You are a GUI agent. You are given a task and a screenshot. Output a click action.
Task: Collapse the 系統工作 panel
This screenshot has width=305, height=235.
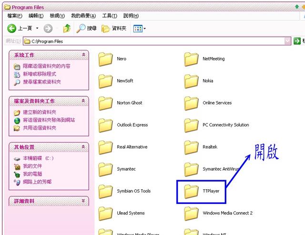[84, 55]
